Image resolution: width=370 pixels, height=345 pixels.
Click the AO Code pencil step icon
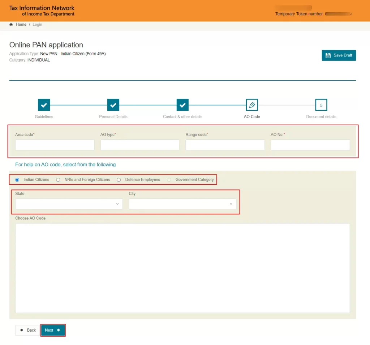(252, 105)
